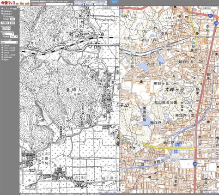Collapse the left sidebar using its edge handle
Viewport: 219px width, 195px height.
tap(18, 7)
